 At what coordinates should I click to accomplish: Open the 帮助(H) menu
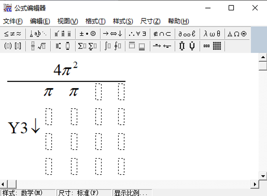tap(178, 21)
